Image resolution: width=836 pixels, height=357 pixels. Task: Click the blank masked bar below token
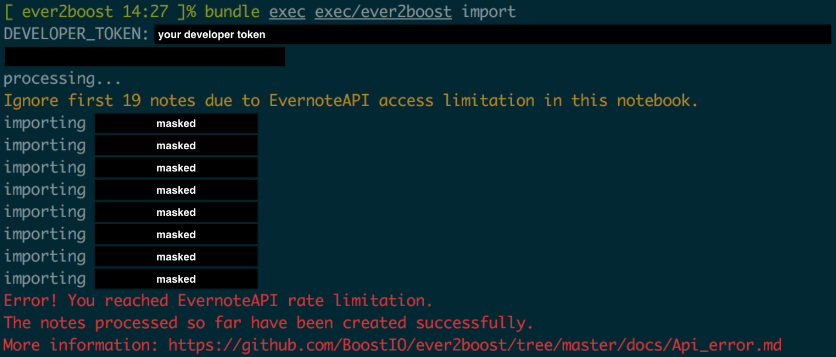pyautogui.click(x=145, y=57)
